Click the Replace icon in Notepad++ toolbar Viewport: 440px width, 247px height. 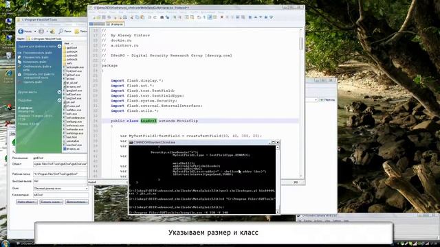[x=167, y=17]
